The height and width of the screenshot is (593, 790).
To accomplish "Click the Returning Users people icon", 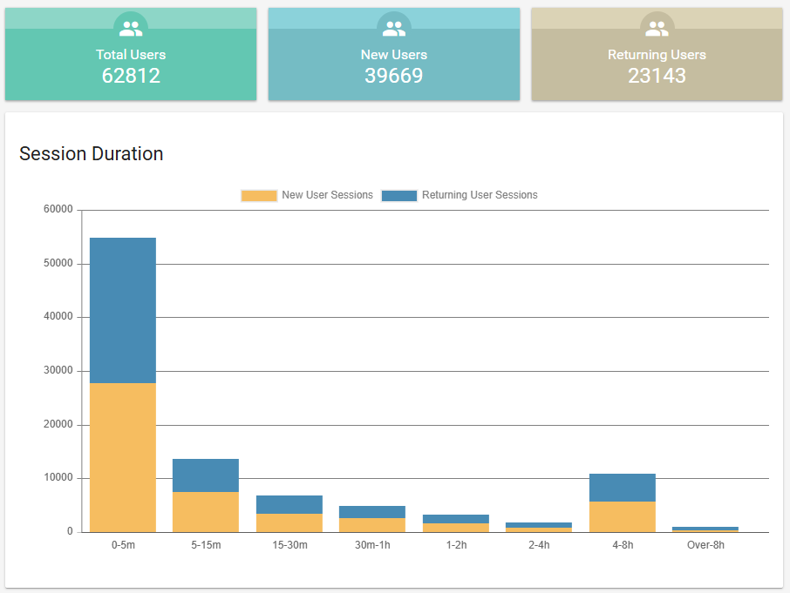I will [x=657, y=29].
